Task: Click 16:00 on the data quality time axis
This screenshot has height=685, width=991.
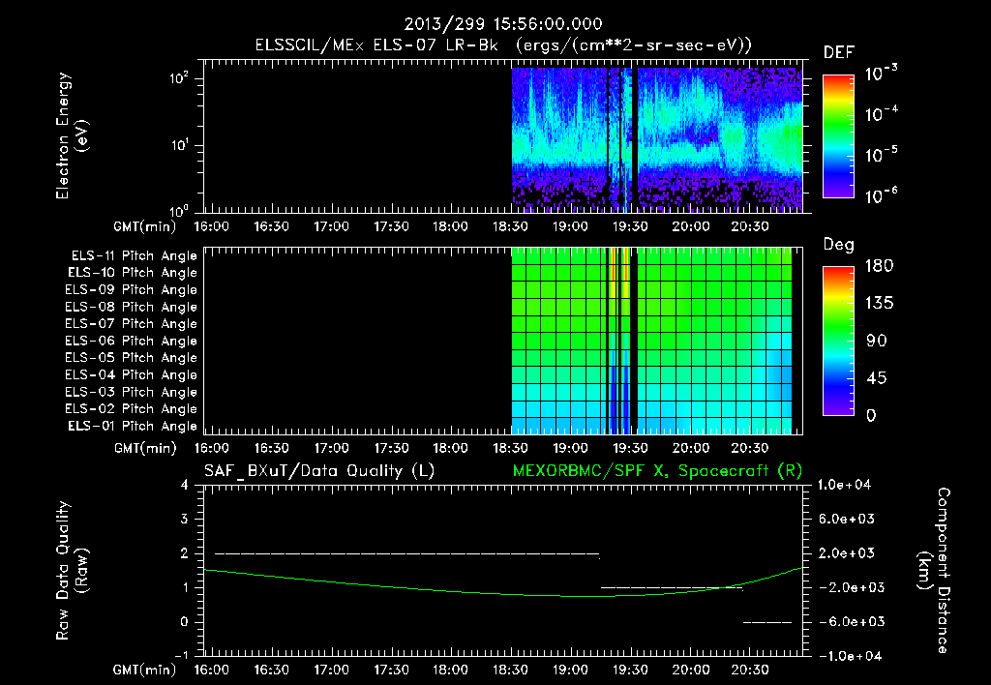Action: (211, 670)
